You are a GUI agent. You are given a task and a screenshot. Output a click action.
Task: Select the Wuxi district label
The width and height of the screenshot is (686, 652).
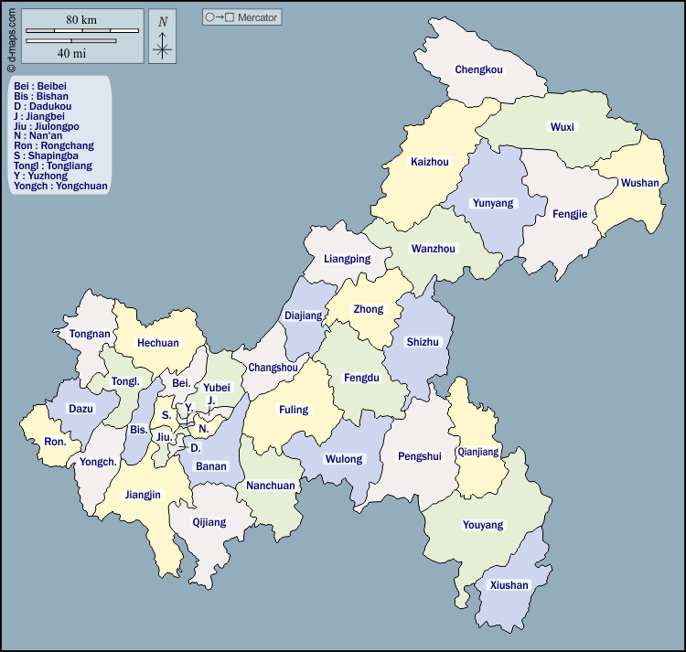point(562,127)
